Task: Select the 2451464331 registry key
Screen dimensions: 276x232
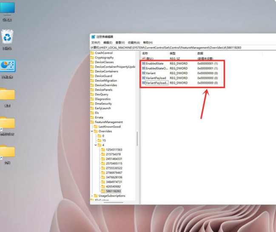Action: click(114, 159)
